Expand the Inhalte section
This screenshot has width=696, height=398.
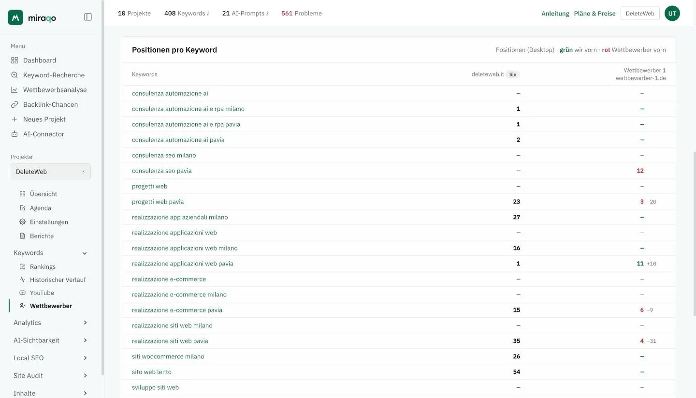pyautogui.click(x=85, y=393)
